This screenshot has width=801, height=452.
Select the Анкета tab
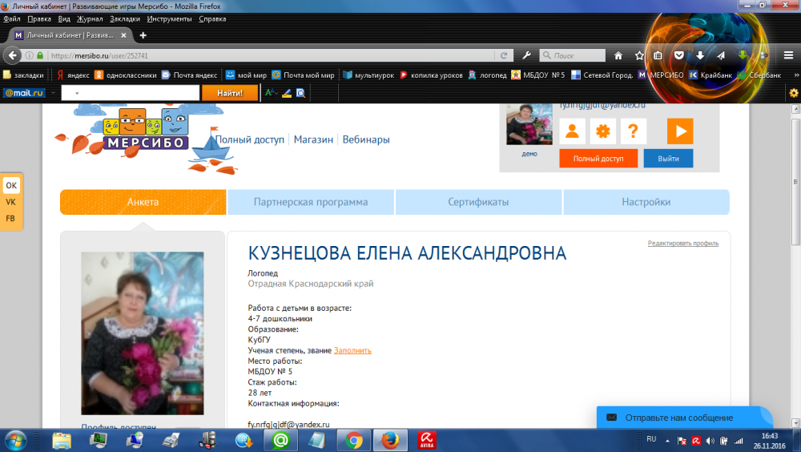pyautogui.click(x=143, y=202)
